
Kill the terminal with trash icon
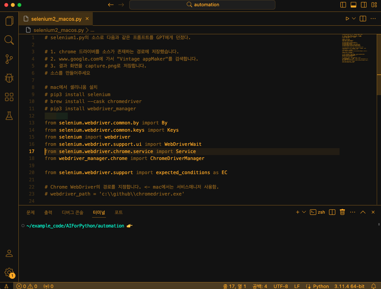pyautogui.click(x=343, y=212)
